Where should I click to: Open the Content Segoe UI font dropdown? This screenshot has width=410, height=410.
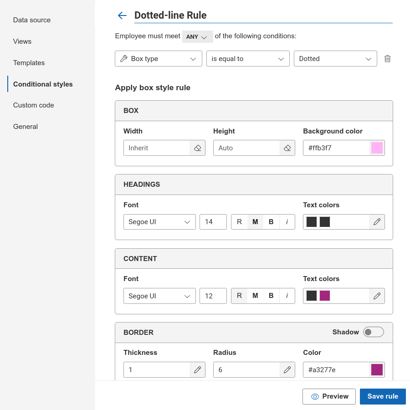click(x=159, y=296)
